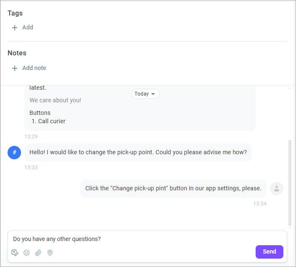Click the grey agent avatar icon
The height and width of the screenshot is (267, 296).
[277, 189]
